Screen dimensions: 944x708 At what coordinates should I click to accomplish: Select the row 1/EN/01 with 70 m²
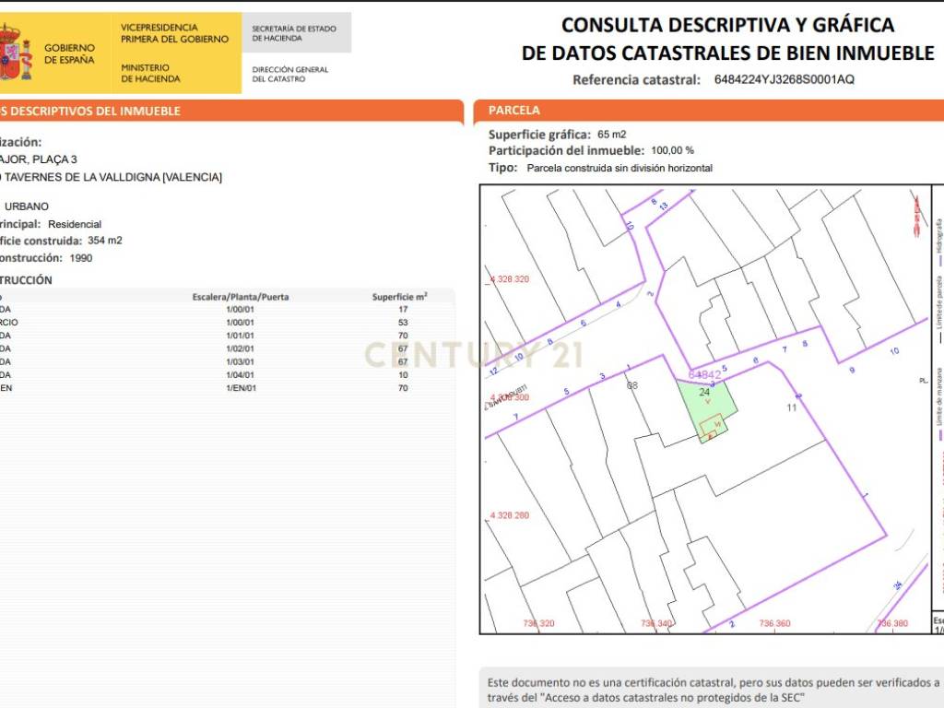(x=240, y=388)
